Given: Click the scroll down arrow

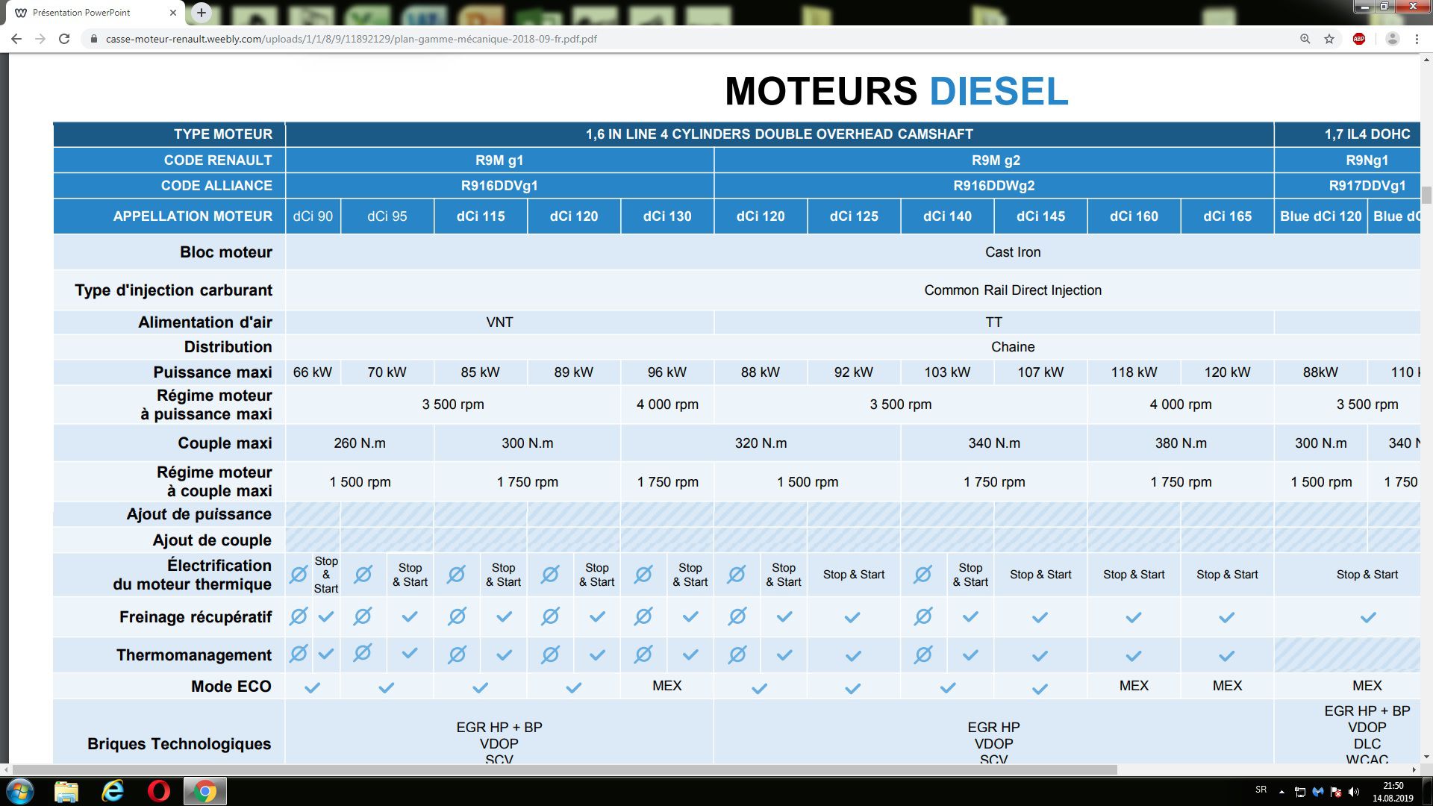Looking at the screenshot, I should point(1426,757).
